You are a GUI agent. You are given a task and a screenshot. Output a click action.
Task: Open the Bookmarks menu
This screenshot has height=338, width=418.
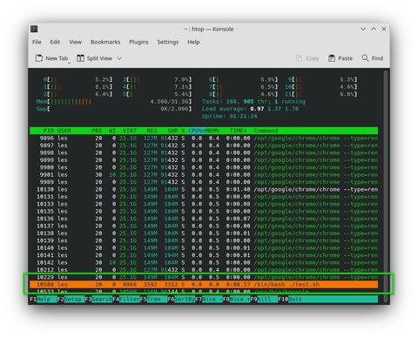(105, 42)
